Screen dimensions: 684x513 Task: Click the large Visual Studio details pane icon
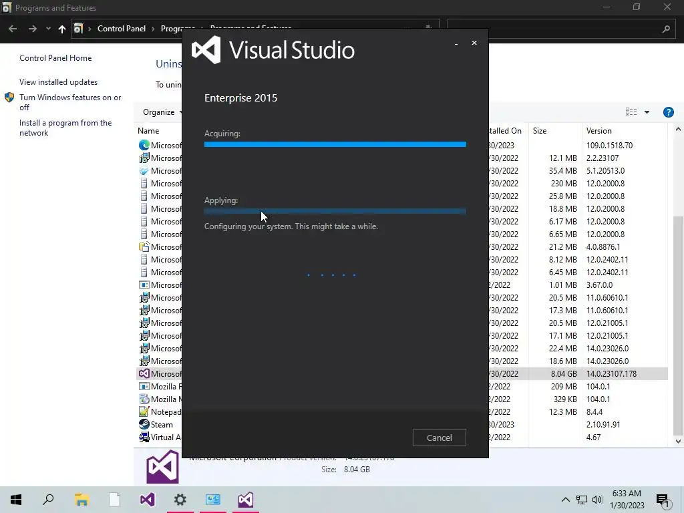pos(162,467)
